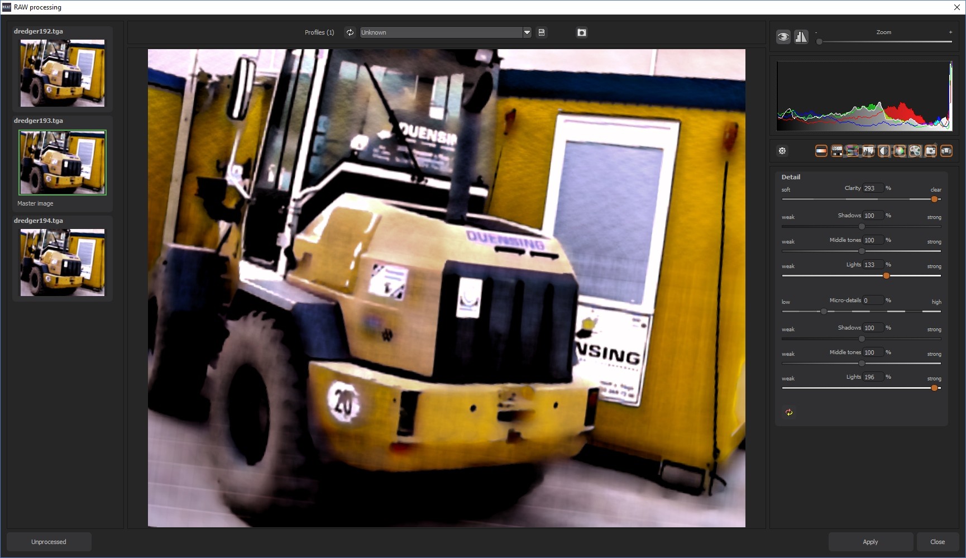966x558 pixels.
Task: Click the histogram display
Action: tap(864, 96)
